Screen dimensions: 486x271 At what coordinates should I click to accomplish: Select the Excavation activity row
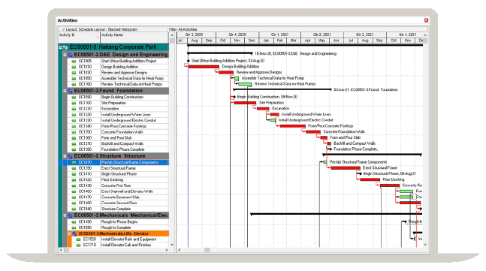coord(118,109)
